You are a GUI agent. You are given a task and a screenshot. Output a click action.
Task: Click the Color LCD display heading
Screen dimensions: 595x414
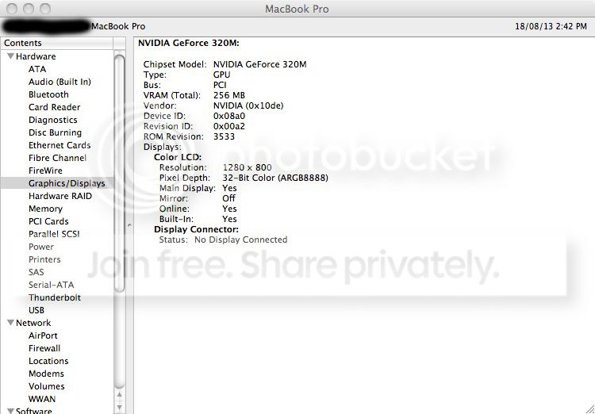tap(178, 157)
